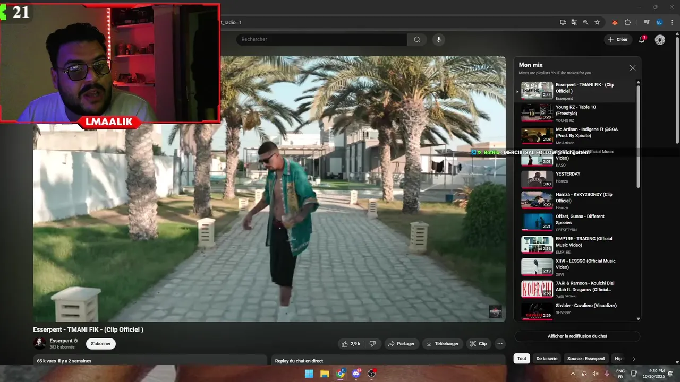Switch the ENG FR input language

click(620, 374)
